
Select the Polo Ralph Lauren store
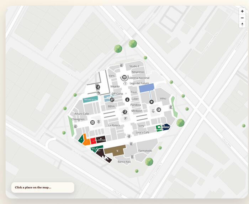click(x=97, y=148)
